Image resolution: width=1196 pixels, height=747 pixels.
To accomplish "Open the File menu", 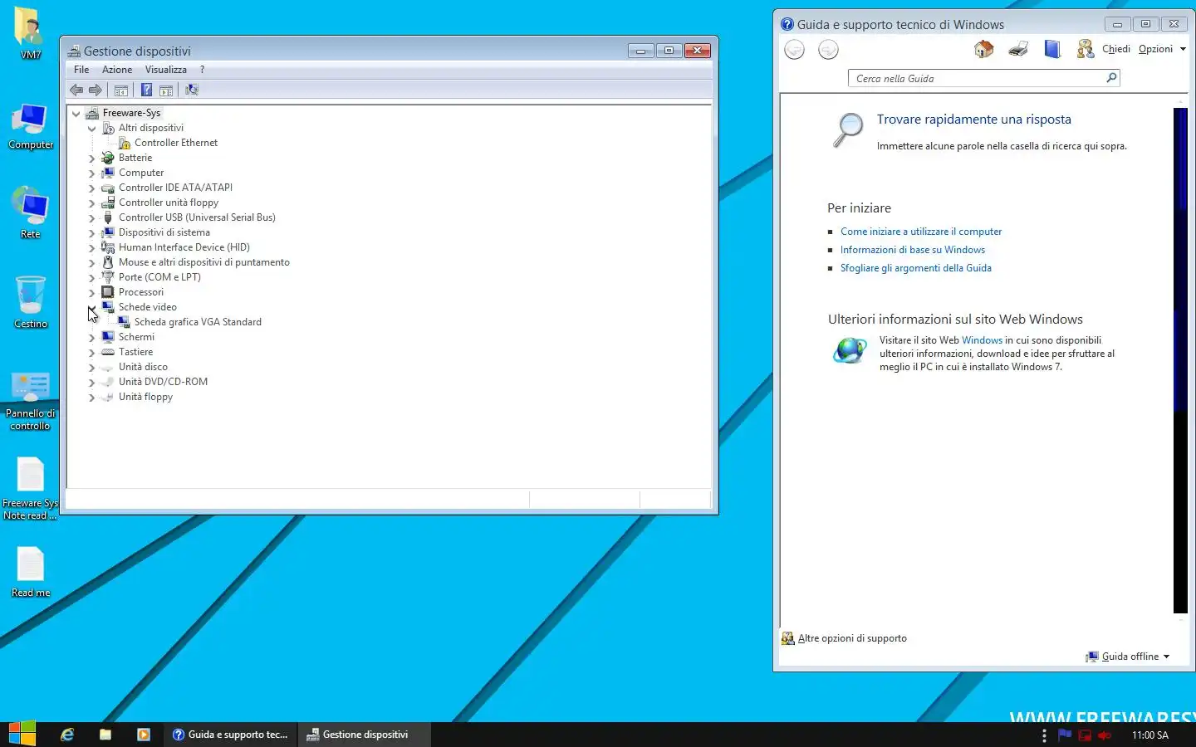I will tap(81, 70).
